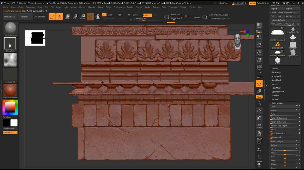Click the LightBox button

pyautogui.click(x=24, y=17)
